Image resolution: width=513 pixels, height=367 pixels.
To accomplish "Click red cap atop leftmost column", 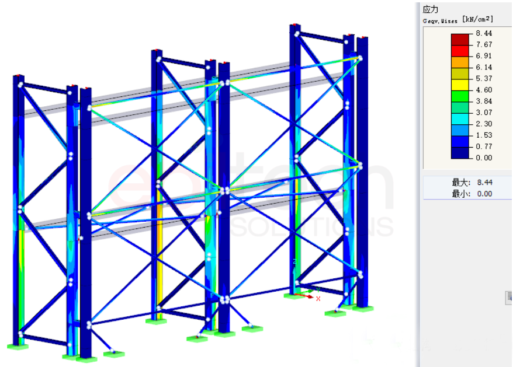I will 19,76.
